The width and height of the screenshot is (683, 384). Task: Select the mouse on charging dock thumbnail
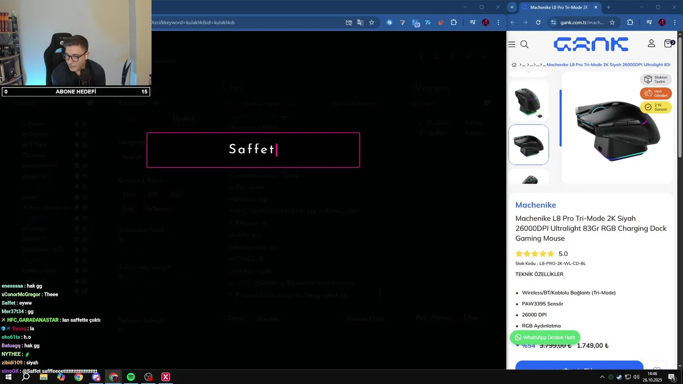pos(528,145)
